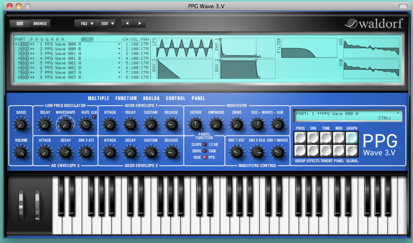Open program dropdown for PPG Wave 002 A
This screenshot has width=413, height=243.
[x=119, y=63]
